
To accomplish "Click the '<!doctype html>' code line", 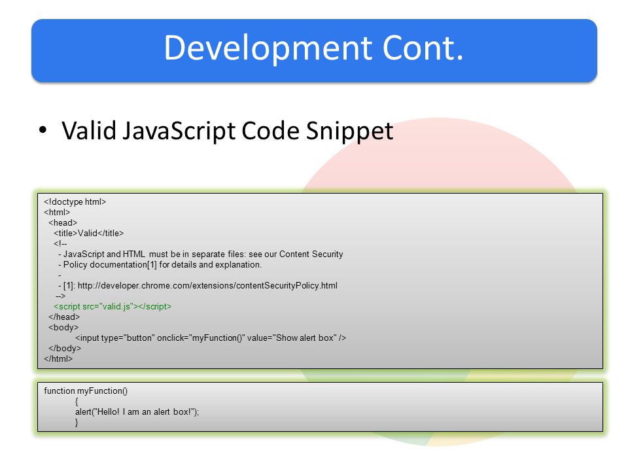I will tap(75, 202).
